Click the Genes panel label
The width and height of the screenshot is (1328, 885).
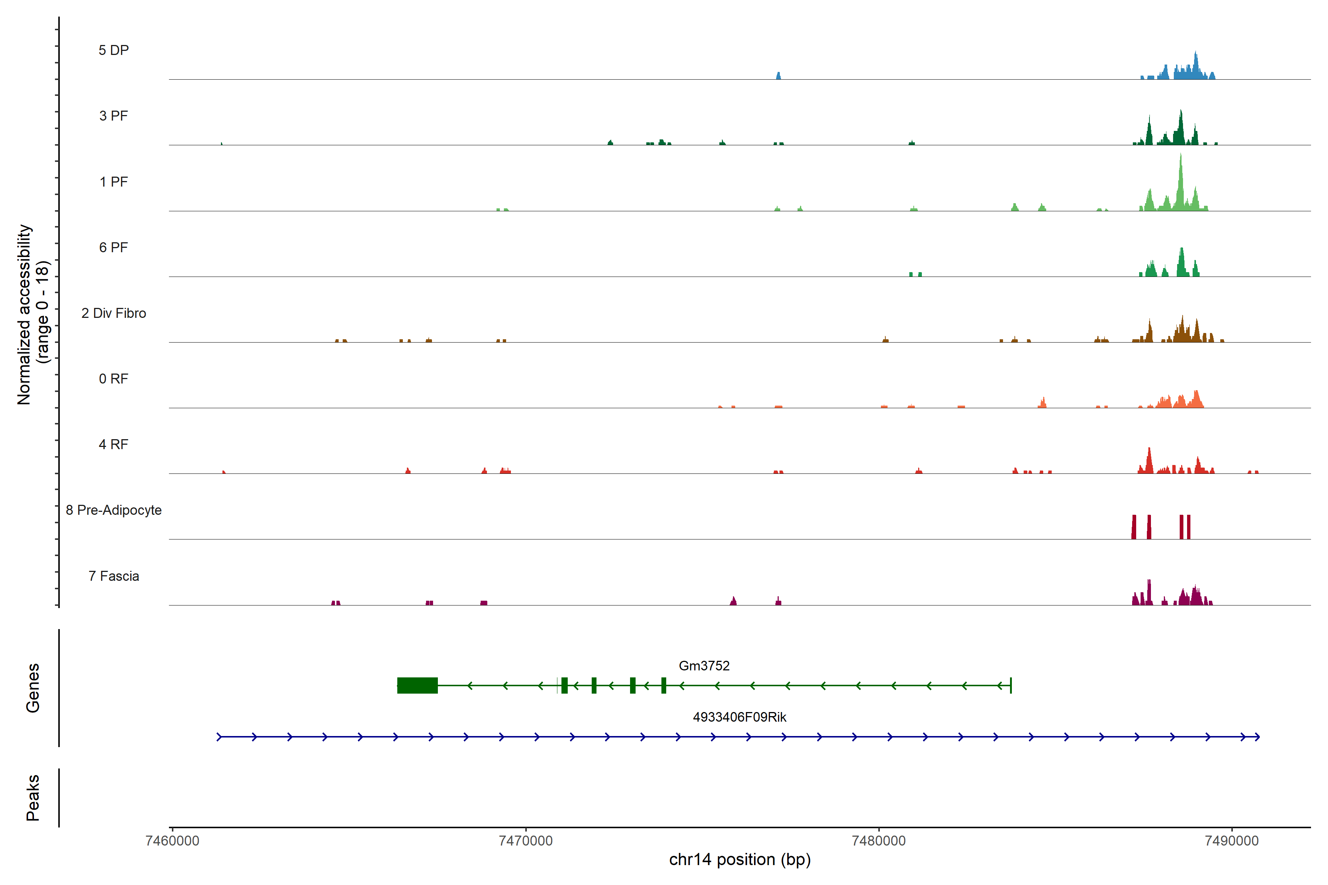point(33,688)
